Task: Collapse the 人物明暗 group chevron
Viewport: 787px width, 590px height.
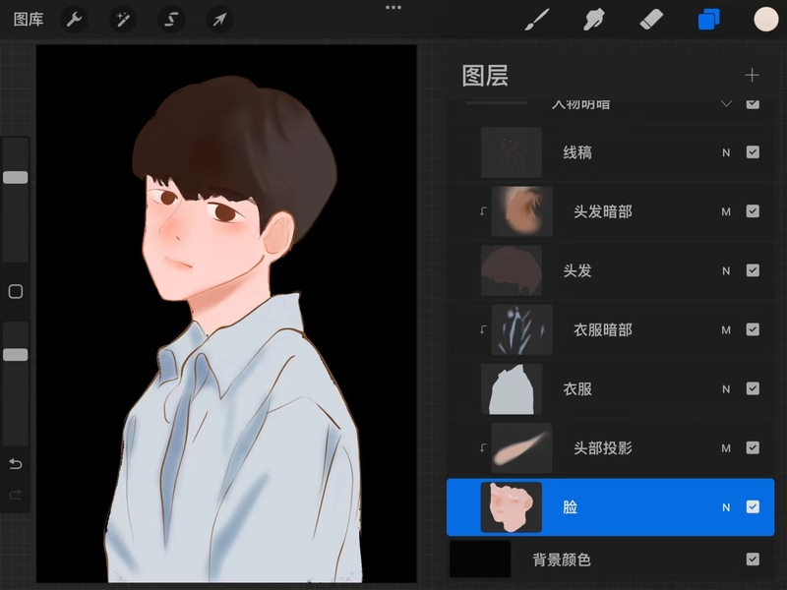Action: click(726, 104)
